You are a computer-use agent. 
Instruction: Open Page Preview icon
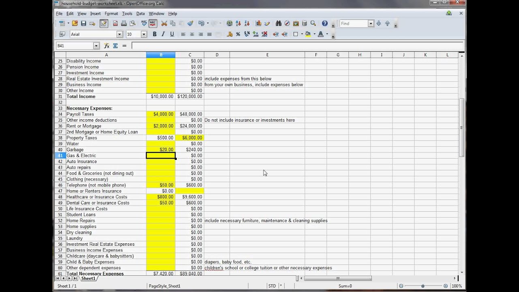[x=133, y=24]
